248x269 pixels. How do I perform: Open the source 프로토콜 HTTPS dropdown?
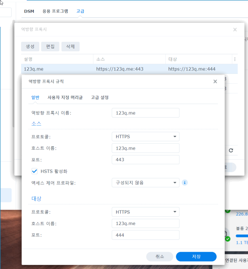[x=145, y=136]
